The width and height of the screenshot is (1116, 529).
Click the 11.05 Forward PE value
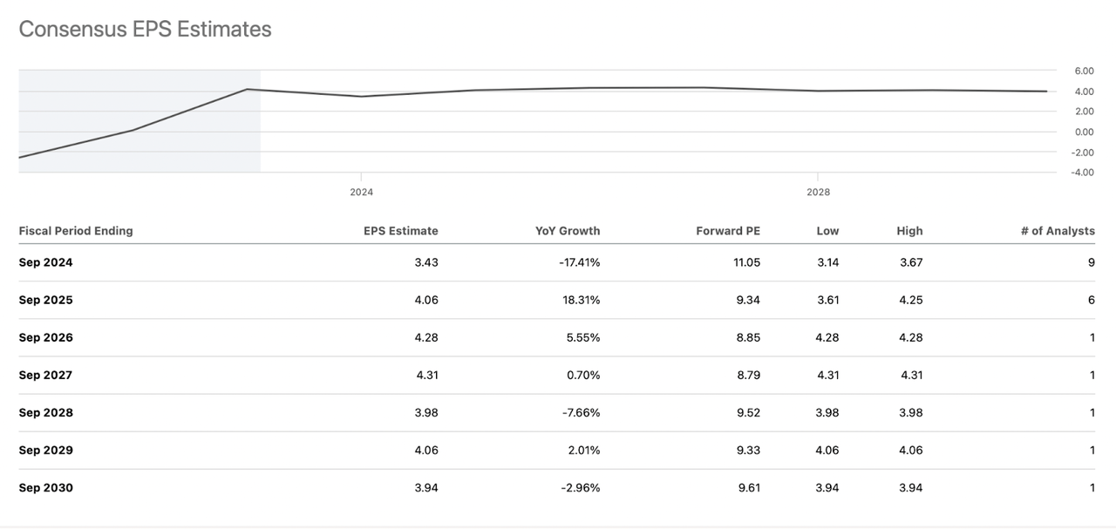[x=745, y=262]
